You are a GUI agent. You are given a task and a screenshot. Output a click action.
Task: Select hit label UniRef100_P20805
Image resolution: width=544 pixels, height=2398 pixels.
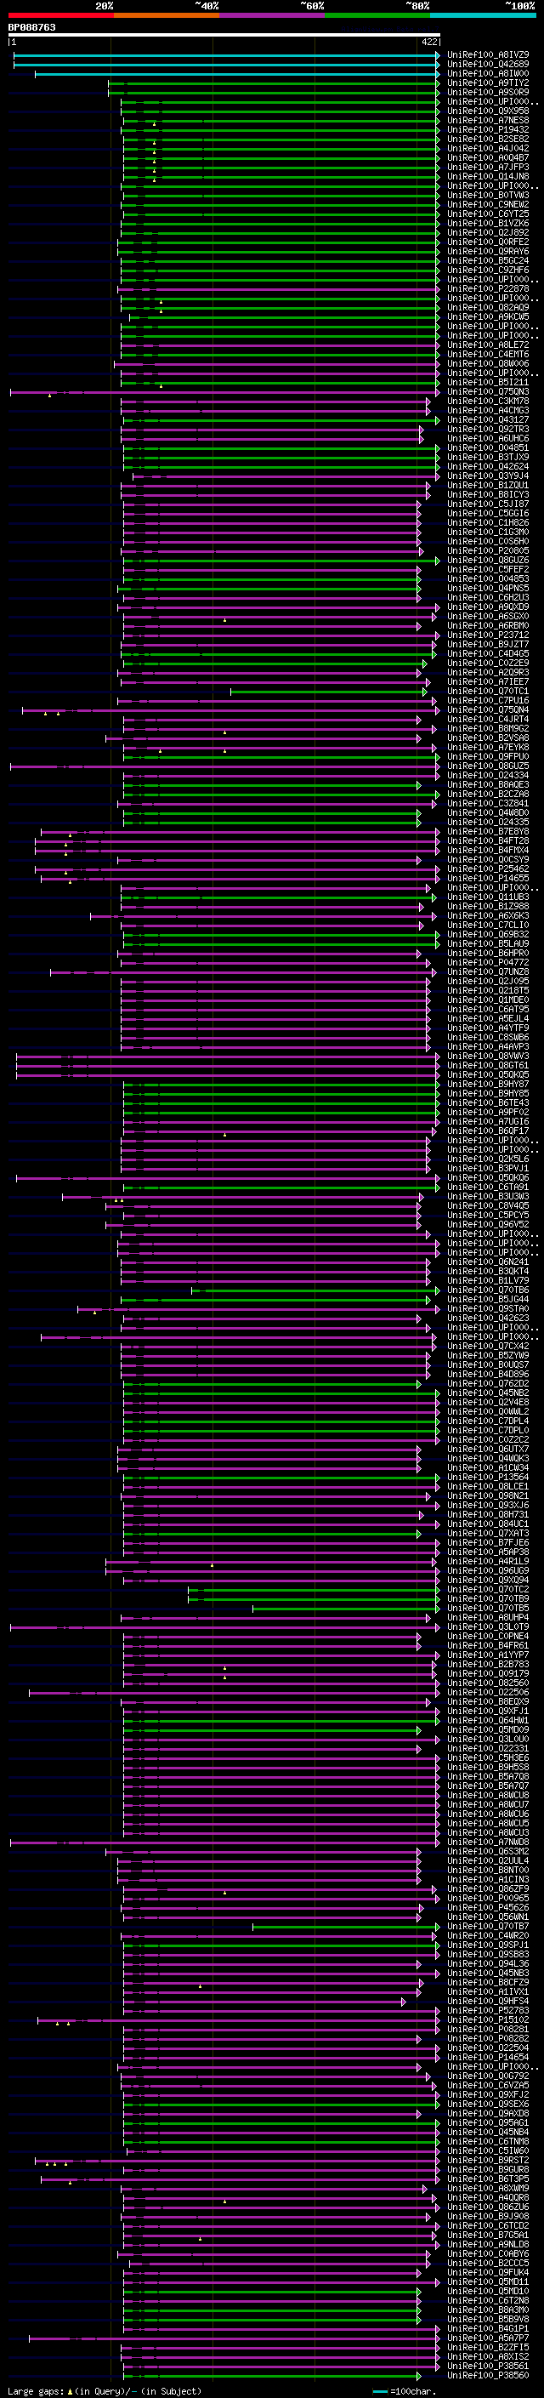pos(488,550)
